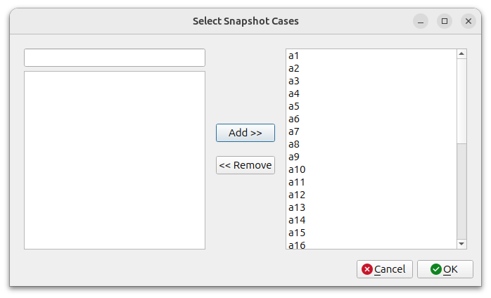
Task: Click the scrollbar up arrow
Action: tap(461, 54)
